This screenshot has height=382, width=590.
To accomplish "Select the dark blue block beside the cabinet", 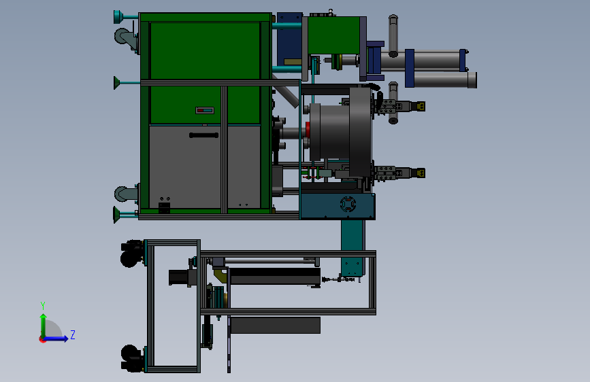I will tap(289, 39).
